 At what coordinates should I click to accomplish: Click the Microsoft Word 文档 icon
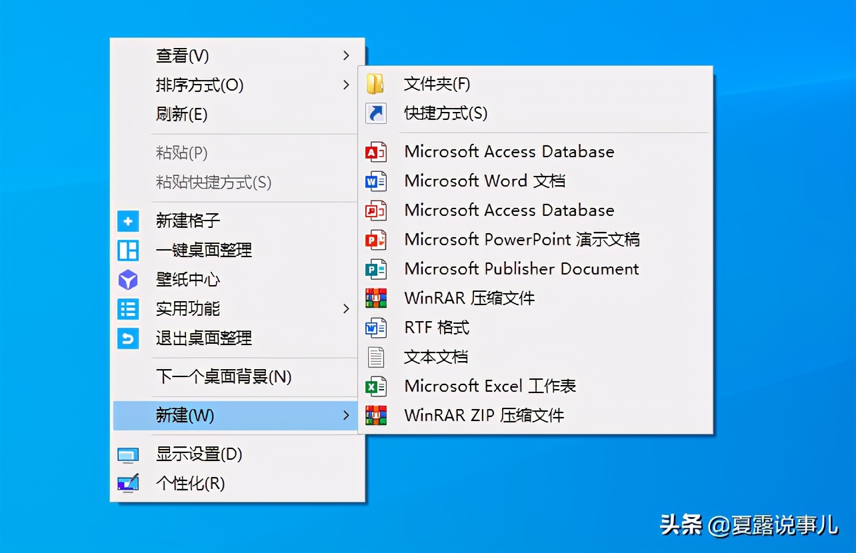375,181
